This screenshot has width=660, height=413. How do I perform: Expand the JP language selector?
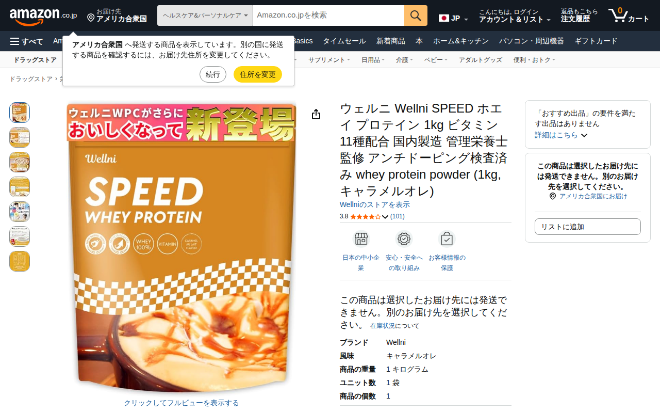coord(454,19)
